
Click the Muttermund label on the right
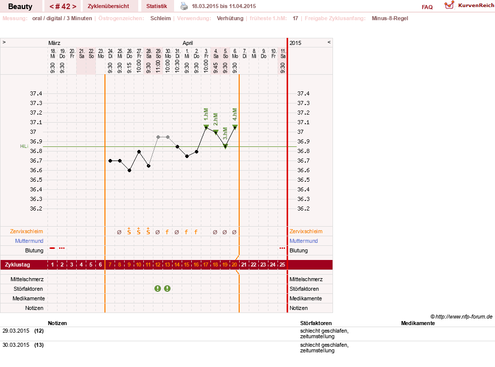pyautogui.click(x=304, y=241)
